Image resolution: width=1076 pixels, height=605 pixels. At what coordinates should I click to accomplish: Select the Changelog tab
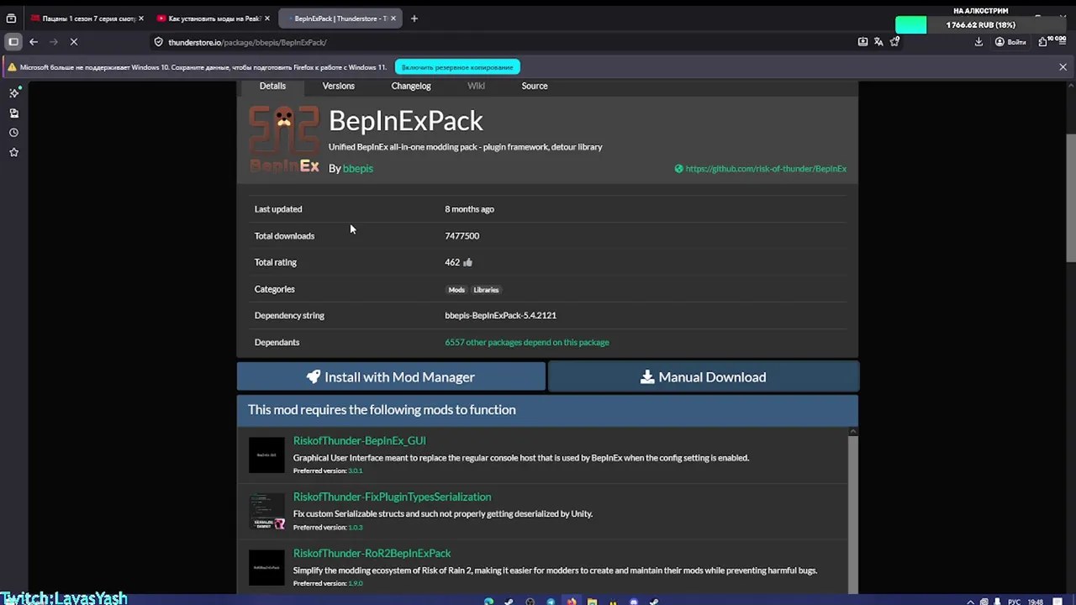[410, 86]
